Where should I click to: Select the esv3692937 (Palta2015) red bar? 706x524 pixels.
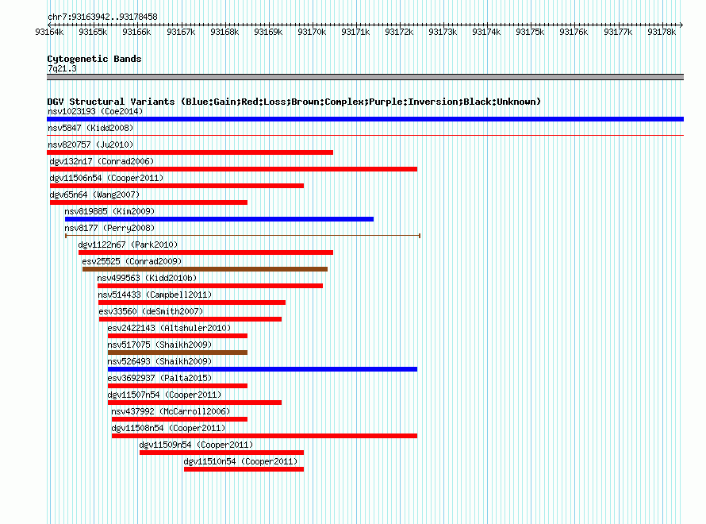(178, 386)
